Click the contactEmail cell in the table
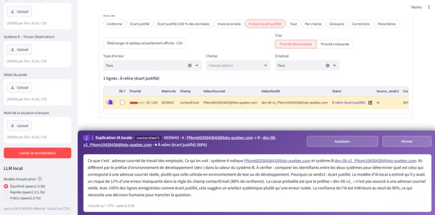The height and width of the screenshot is (215, 435). pyautogui.click(x=189, y=102)
